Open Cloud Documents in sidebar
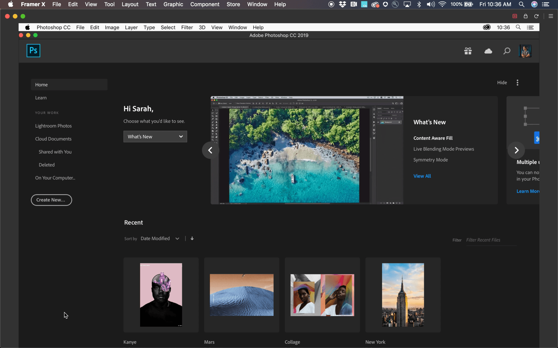558x348 pixels. (x=53, y=139)
